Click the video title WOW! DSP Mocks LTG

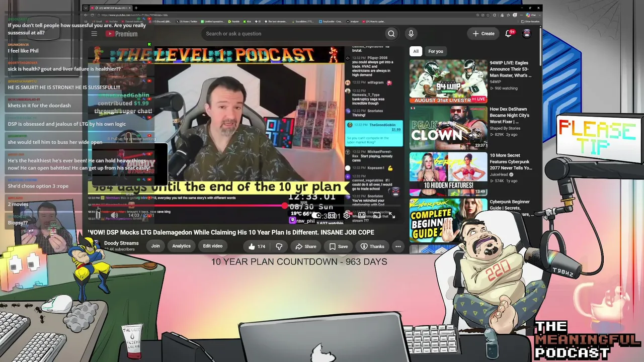(x=231, y=232)
